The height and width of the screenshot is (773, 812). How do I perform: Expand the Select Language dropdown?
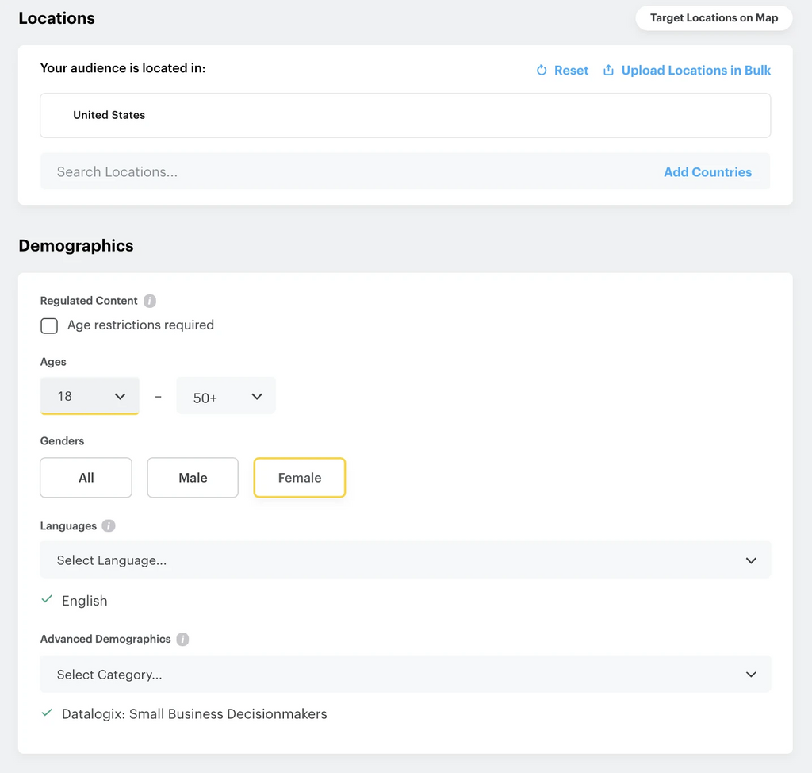click(x=405, y=560)
